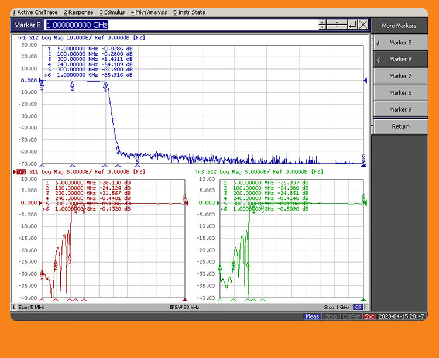Open the Mkr/Analysis menu
The image size is (439, 358).
[149, 12]
